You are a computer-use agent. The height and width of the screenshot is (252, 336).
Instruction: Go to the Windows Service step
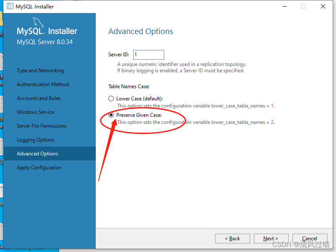click(x=36, y=112)
